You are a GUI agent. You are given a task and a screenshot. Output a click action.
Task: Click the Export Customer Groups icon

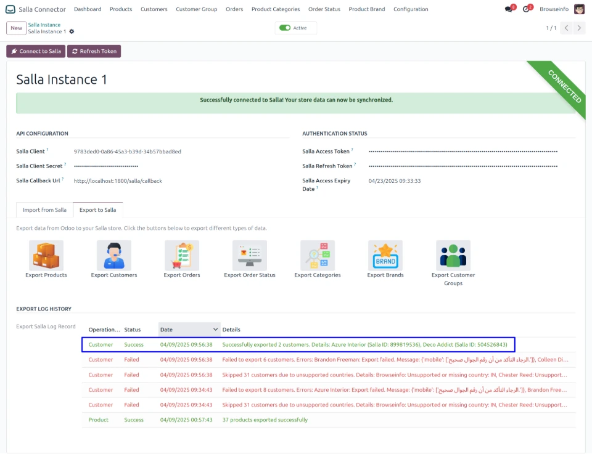453,256
